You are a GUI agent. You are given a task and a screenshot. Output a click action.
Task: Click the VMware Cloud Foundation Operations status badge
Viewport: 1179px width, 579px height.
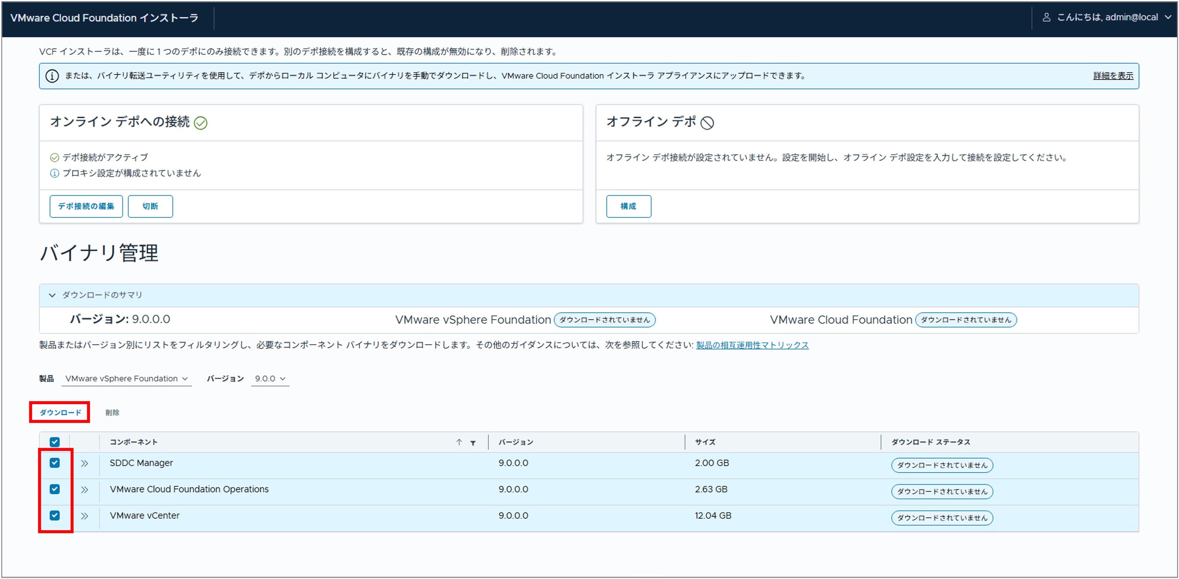[942, 492]
